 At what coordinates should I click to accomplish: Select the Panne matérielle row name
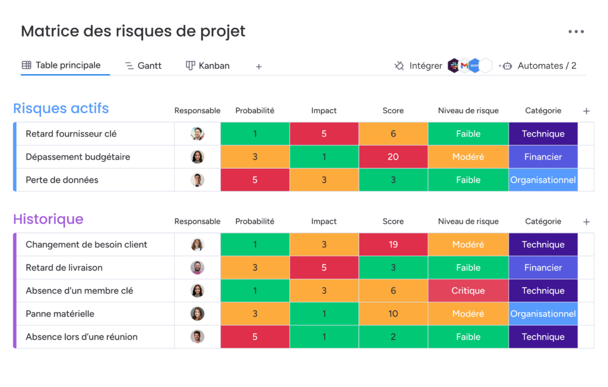[x=60, y=314]
